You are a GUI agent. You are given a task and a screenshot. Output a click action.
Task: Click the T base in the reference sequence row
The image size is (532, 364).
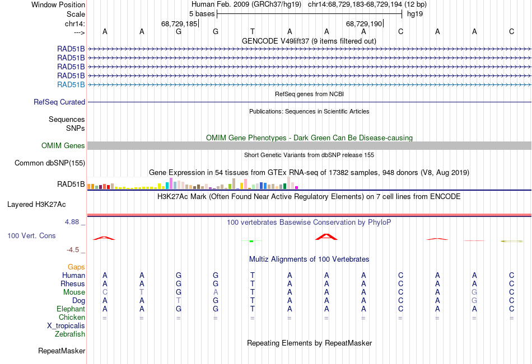pos(253,31)
